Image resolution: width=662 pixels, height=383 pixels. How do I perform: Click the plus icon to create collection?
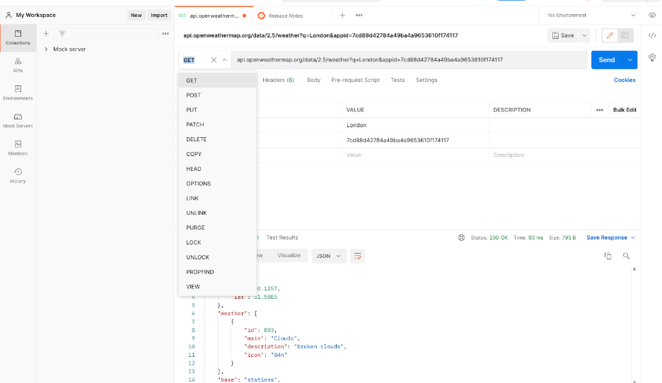click(46, 34)
